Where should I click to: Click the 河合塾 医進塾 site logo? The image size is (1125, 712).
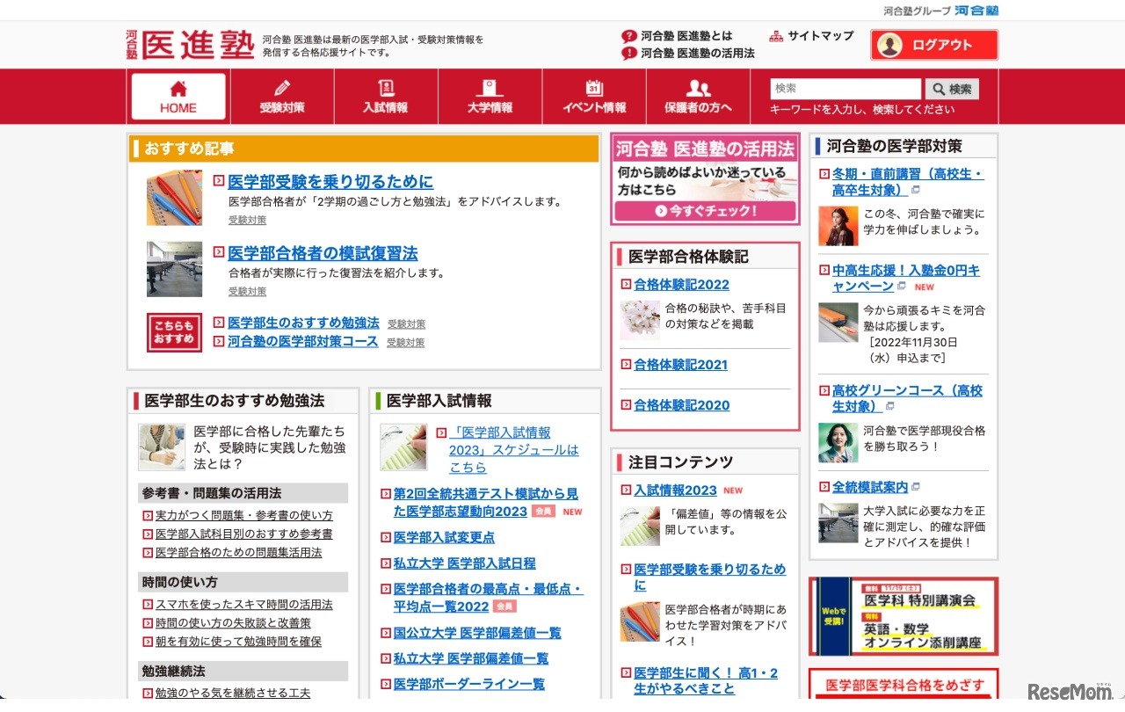tap(190, 45)
